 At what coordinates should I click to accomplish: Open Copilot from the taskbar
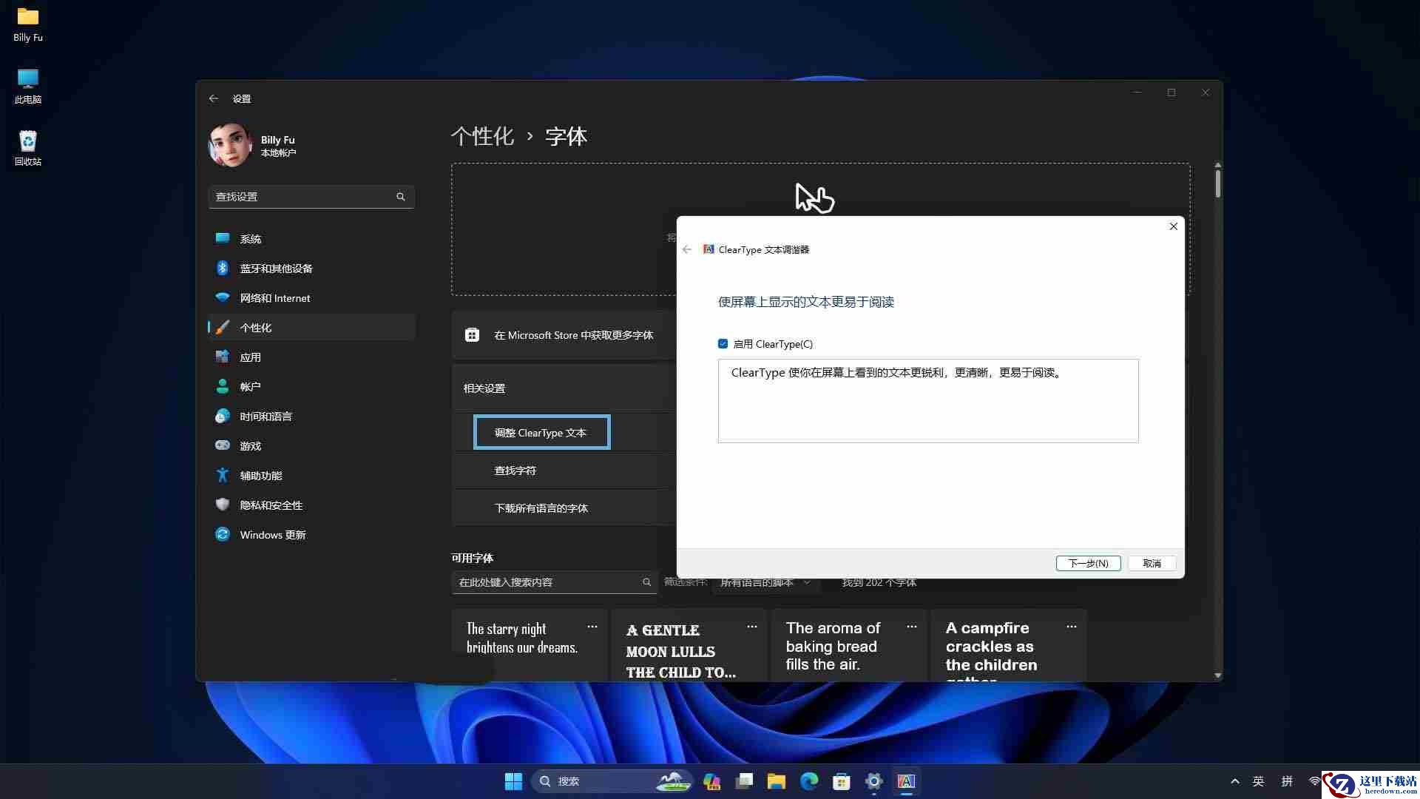pos(712,781)
